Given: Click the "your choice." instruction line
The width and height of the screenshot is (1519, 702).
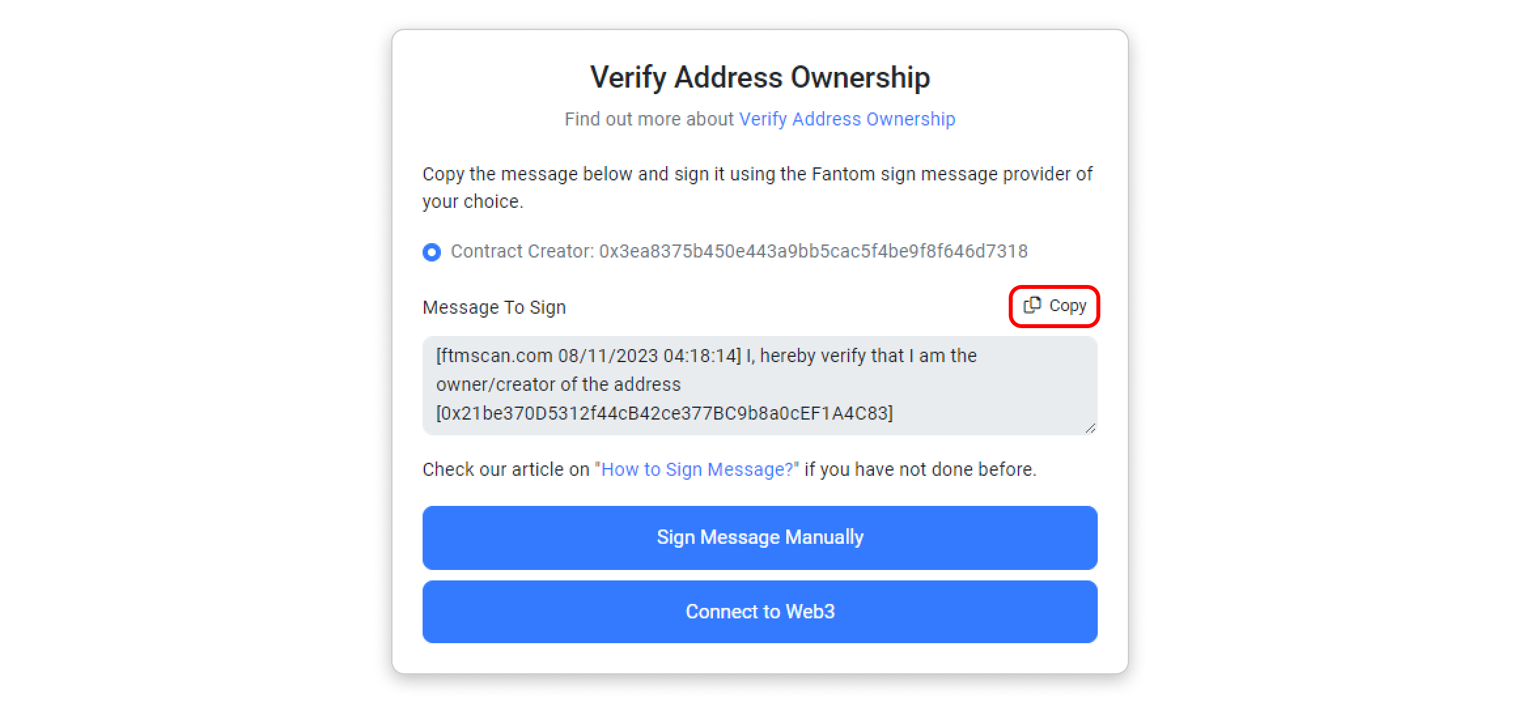Looking at the screenshot, I should 472,201.
